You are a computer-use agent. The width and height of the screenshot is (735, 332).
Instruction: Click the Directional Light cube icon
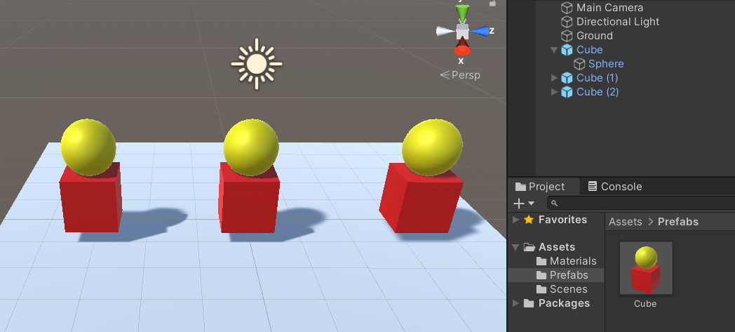(567, 22)
